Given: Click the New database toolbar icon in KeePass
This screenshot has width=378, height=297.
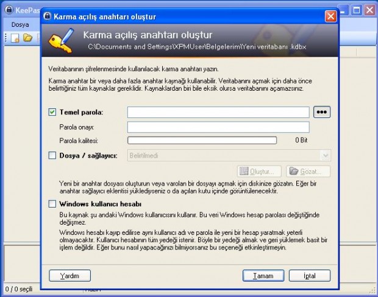Looking at the screenshot, I should (x=15, y=38).
